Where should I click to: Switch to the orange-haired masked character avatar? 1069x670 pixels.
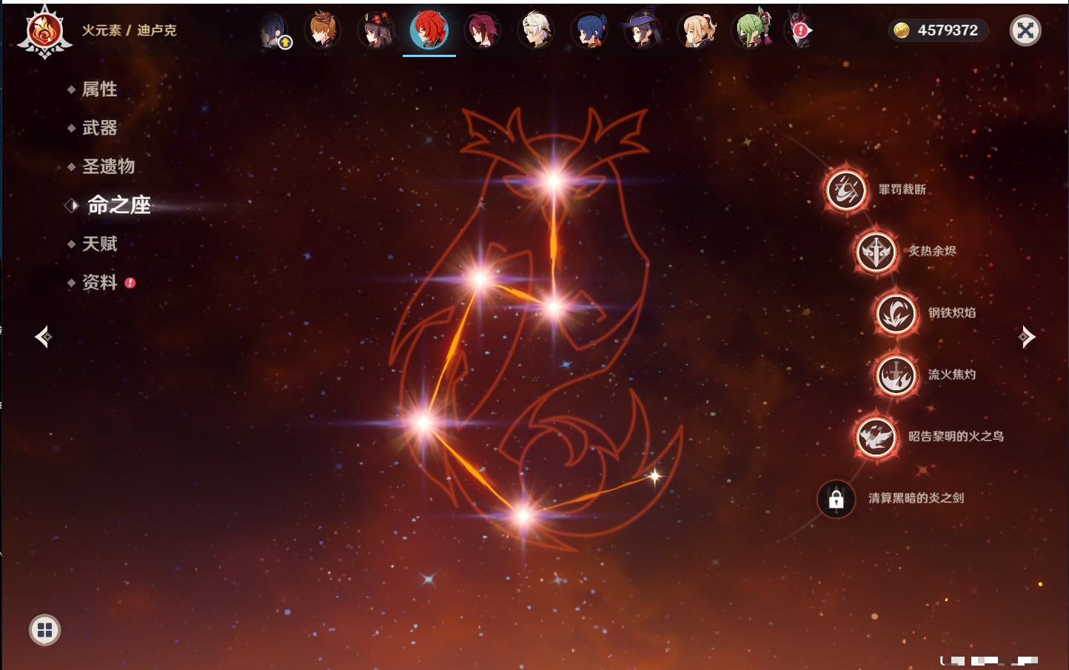click(x=323, y=30)
